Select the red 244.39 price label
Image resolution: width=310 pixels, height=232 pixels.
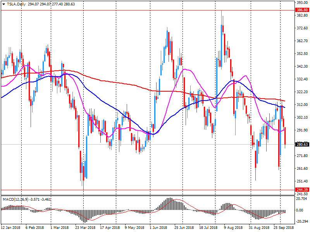pyautogui.click(x=301, y=189)
